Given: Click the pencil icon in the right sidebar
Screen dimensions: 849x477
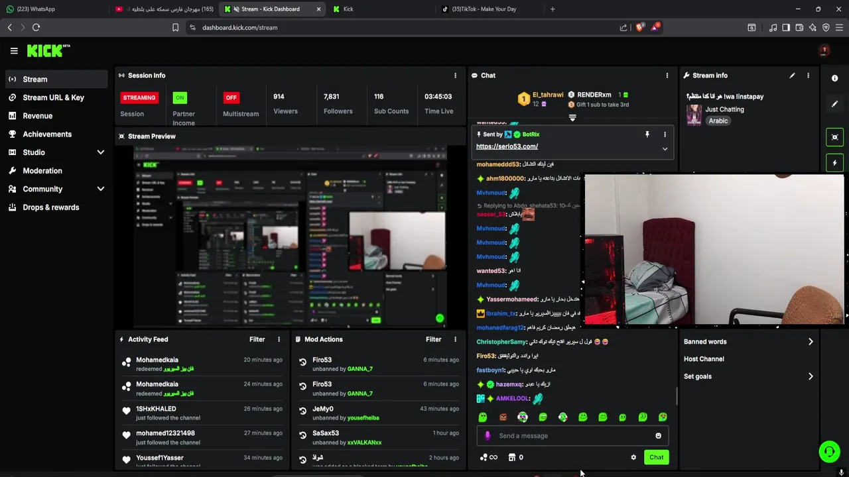Looking at the screenshot, I should 834,104.
